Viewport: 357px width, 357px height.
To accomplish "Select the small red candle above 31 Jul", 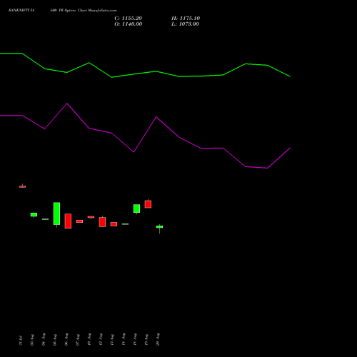I will tap(22, 186).
